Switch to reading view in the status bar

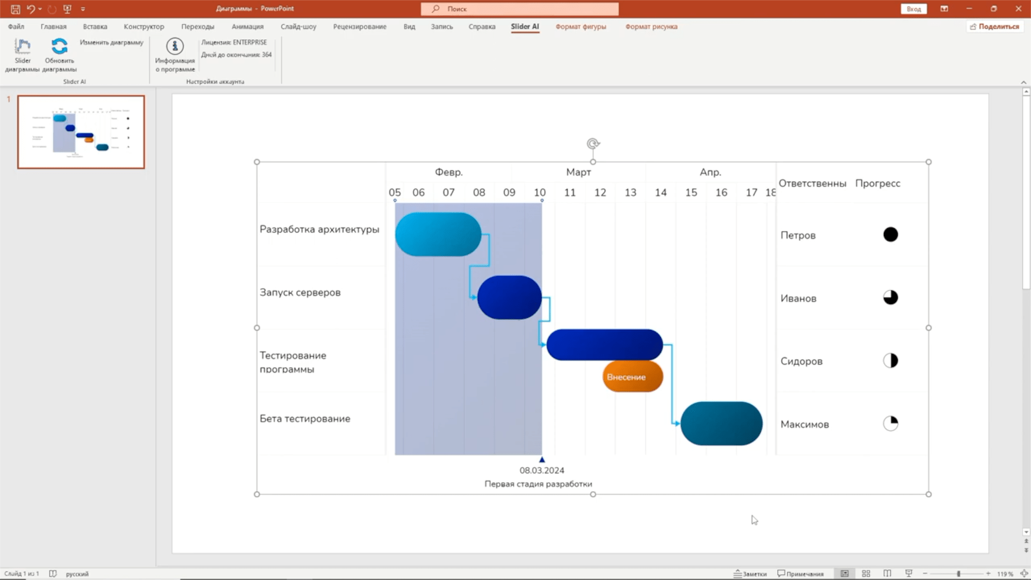coord(887,574)
